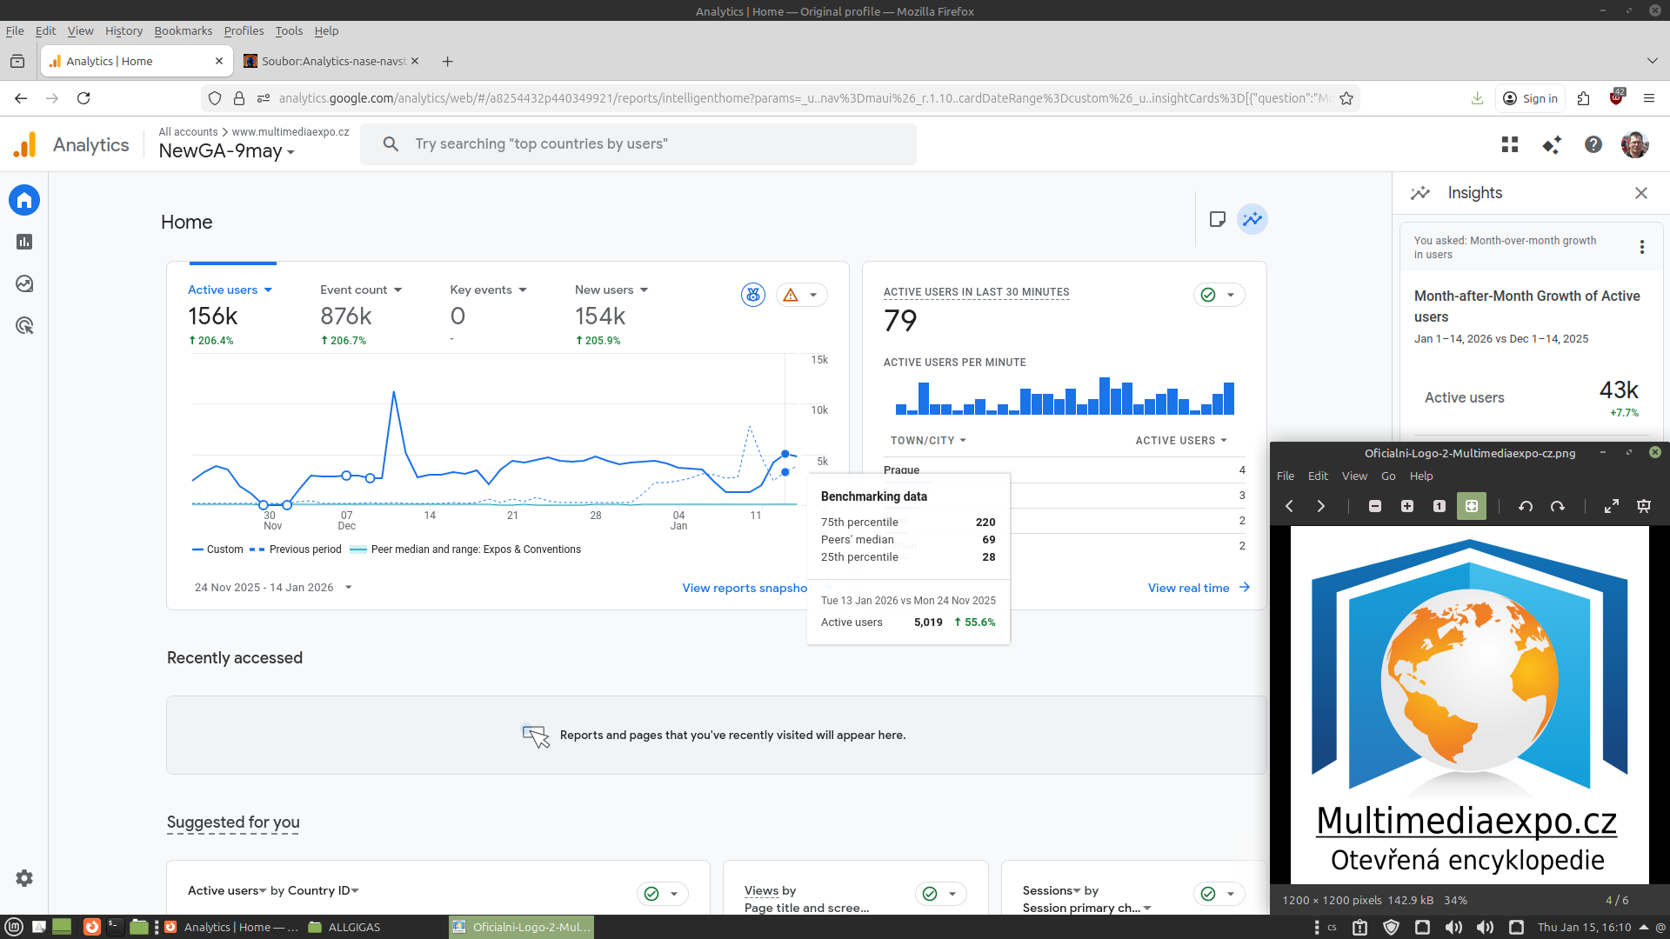Click the Analytics search input field
This screenshot has width=1670, height=939.
tap(638, 144)
